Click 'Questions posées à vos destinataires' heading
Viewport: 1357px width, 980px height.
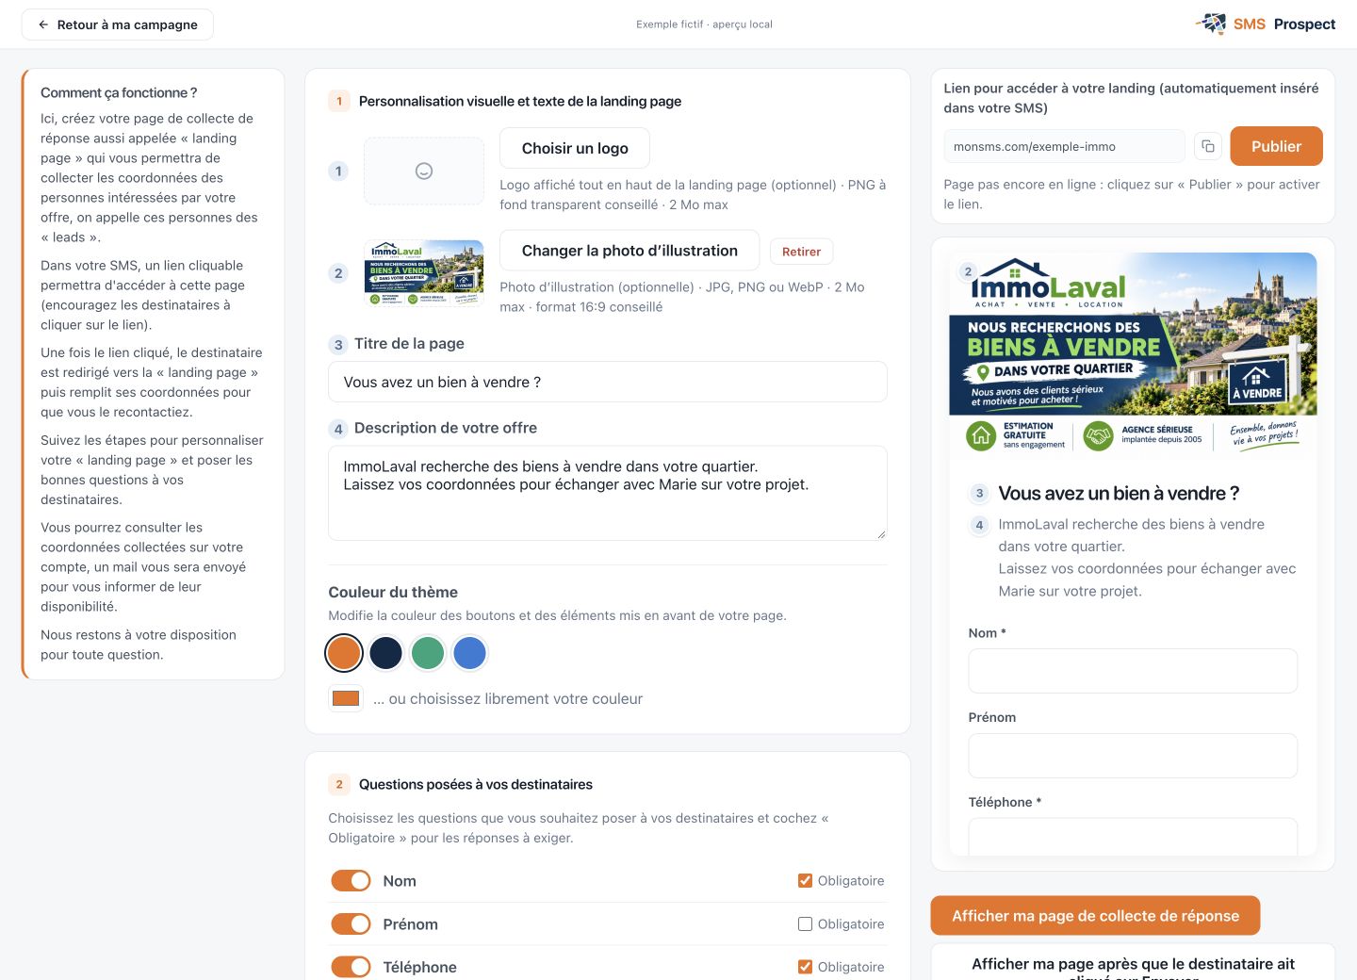coord(476,784)
